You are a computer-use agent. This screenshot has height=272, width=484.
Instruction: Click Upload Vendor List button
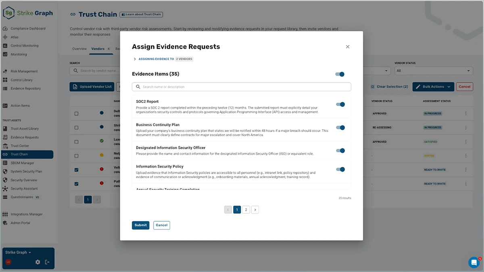tap(92, 87)
